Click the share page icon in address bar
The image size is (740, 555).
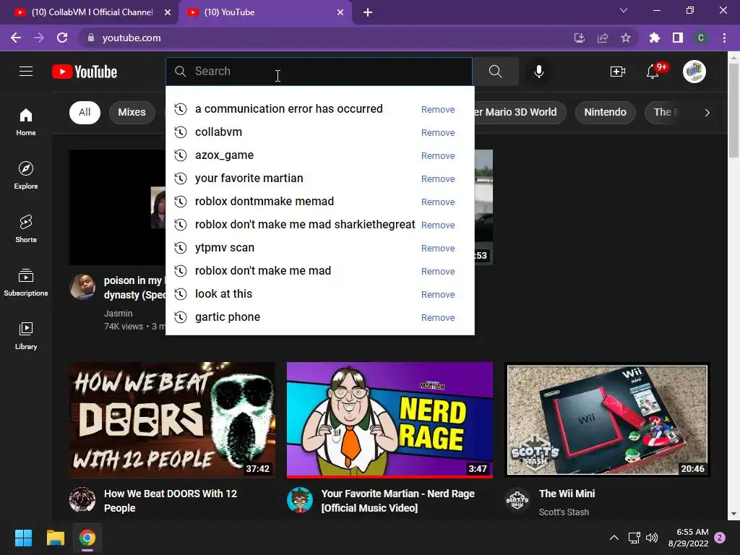tap(603, 38)
